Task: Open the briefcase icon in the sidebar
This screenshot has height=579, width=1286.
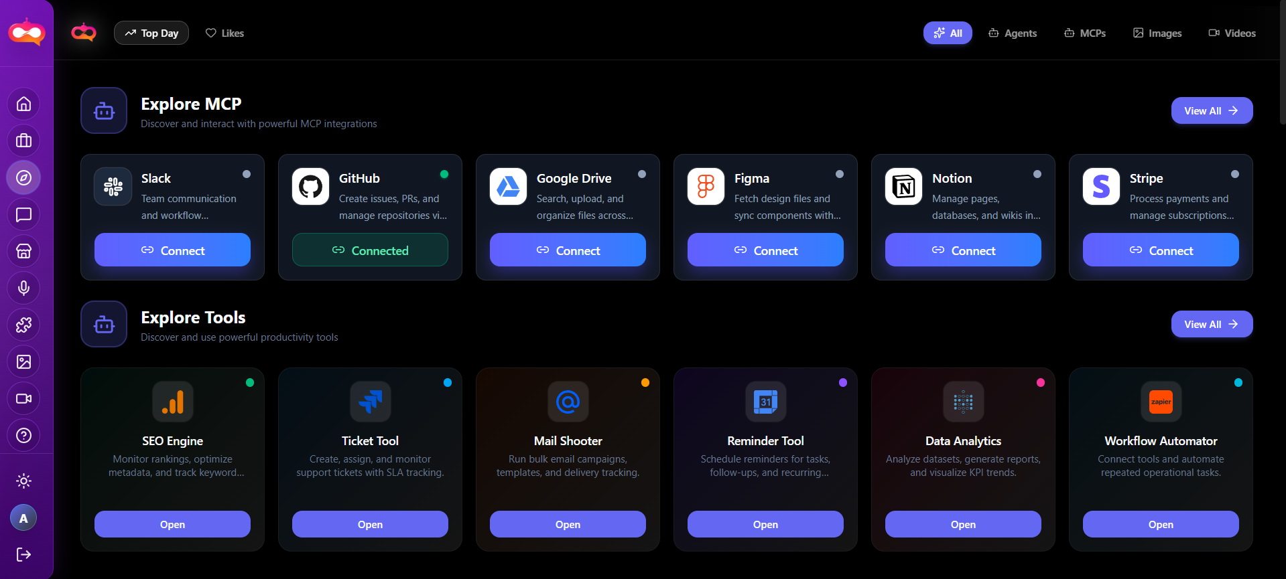Action: click(x=23, y=141)
